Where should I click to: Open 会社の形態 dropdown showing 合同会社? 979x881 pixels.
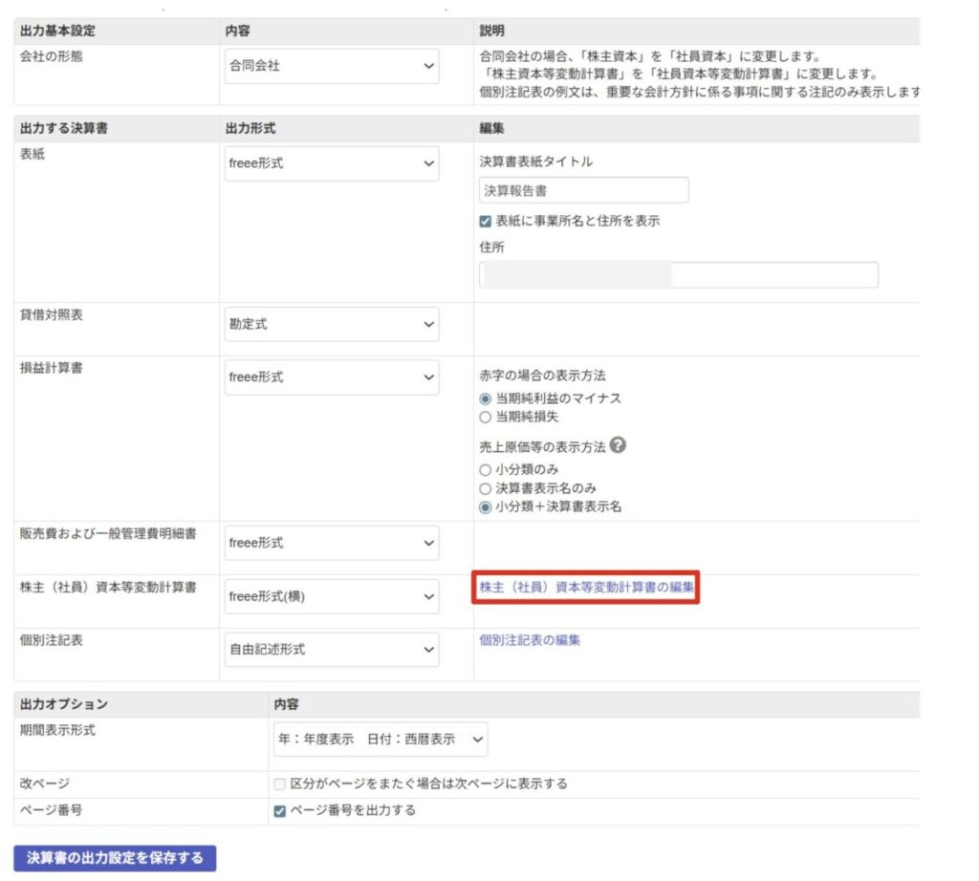[331, 67]
